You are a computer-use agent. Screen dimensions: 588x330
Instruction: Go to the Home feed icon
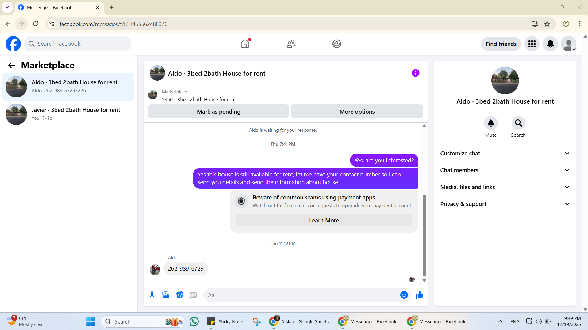245,44
